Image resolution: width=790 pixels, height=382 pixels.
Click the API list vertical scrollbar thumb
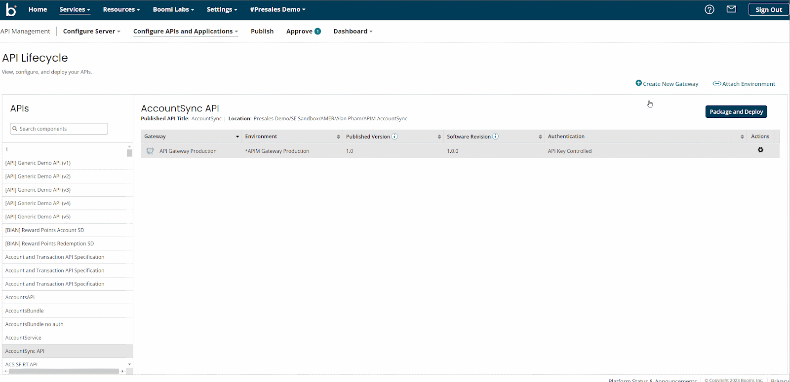click(129, 153)
